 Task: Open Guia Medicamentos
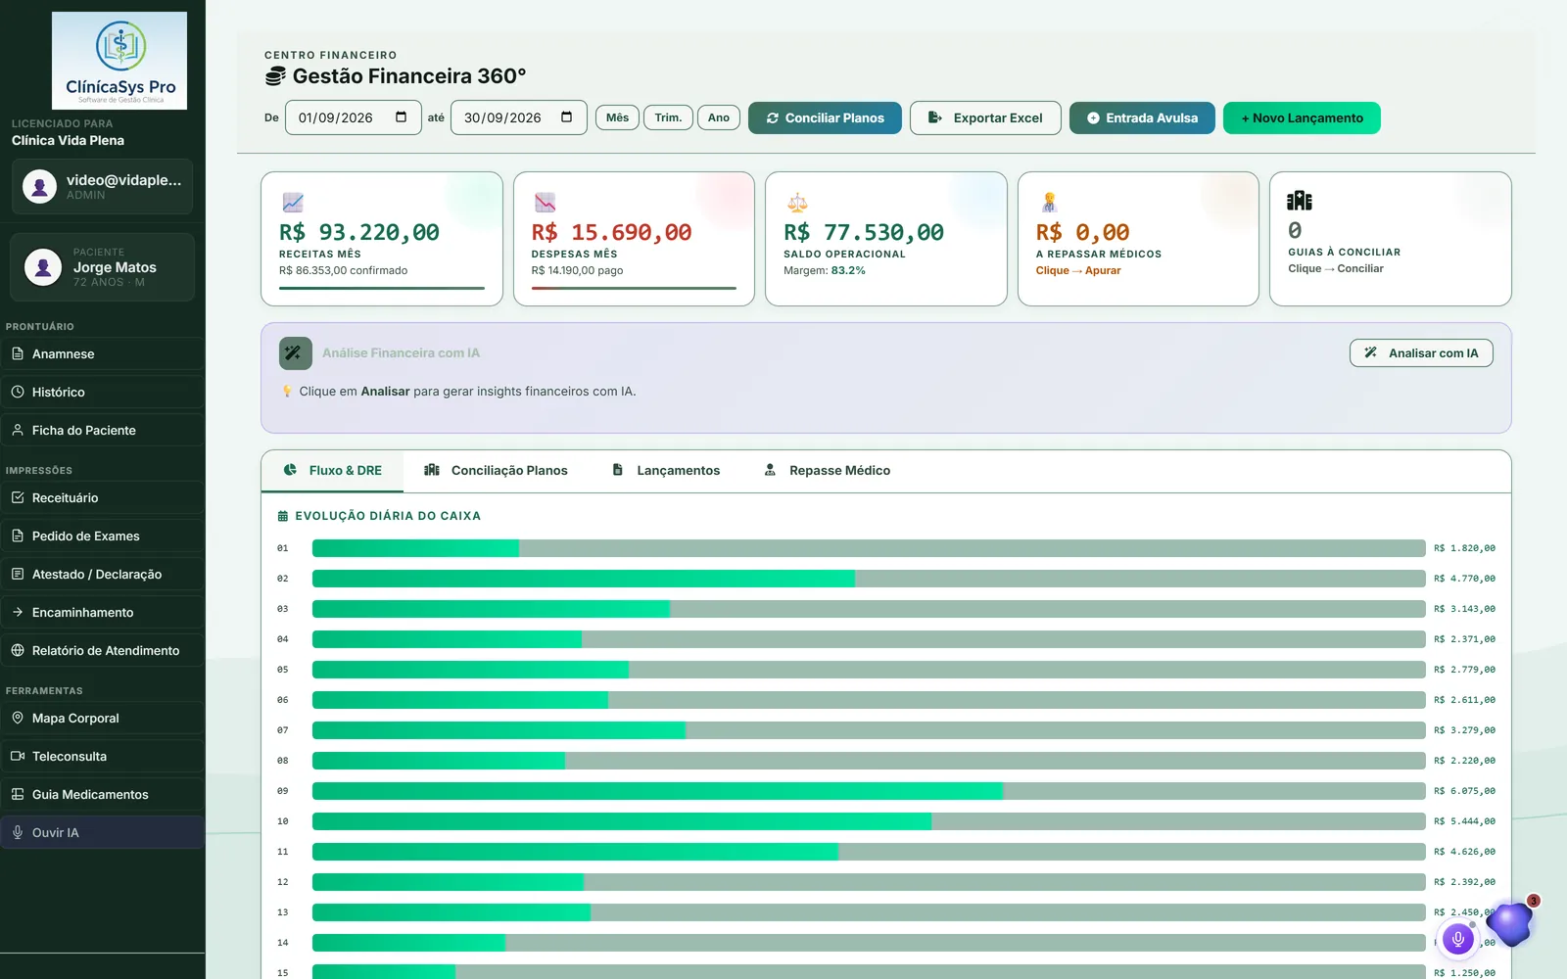(103, 794)
